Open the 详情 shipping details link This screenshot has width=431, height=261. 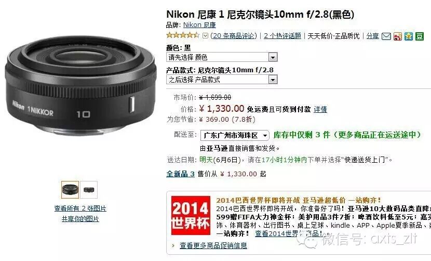point(320,109)
